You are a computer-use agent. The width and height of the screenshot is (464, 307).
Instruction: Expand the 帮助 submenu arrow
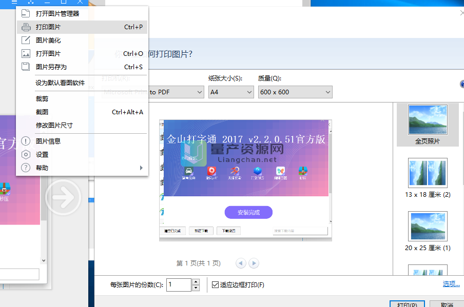(x=141, y=168)
